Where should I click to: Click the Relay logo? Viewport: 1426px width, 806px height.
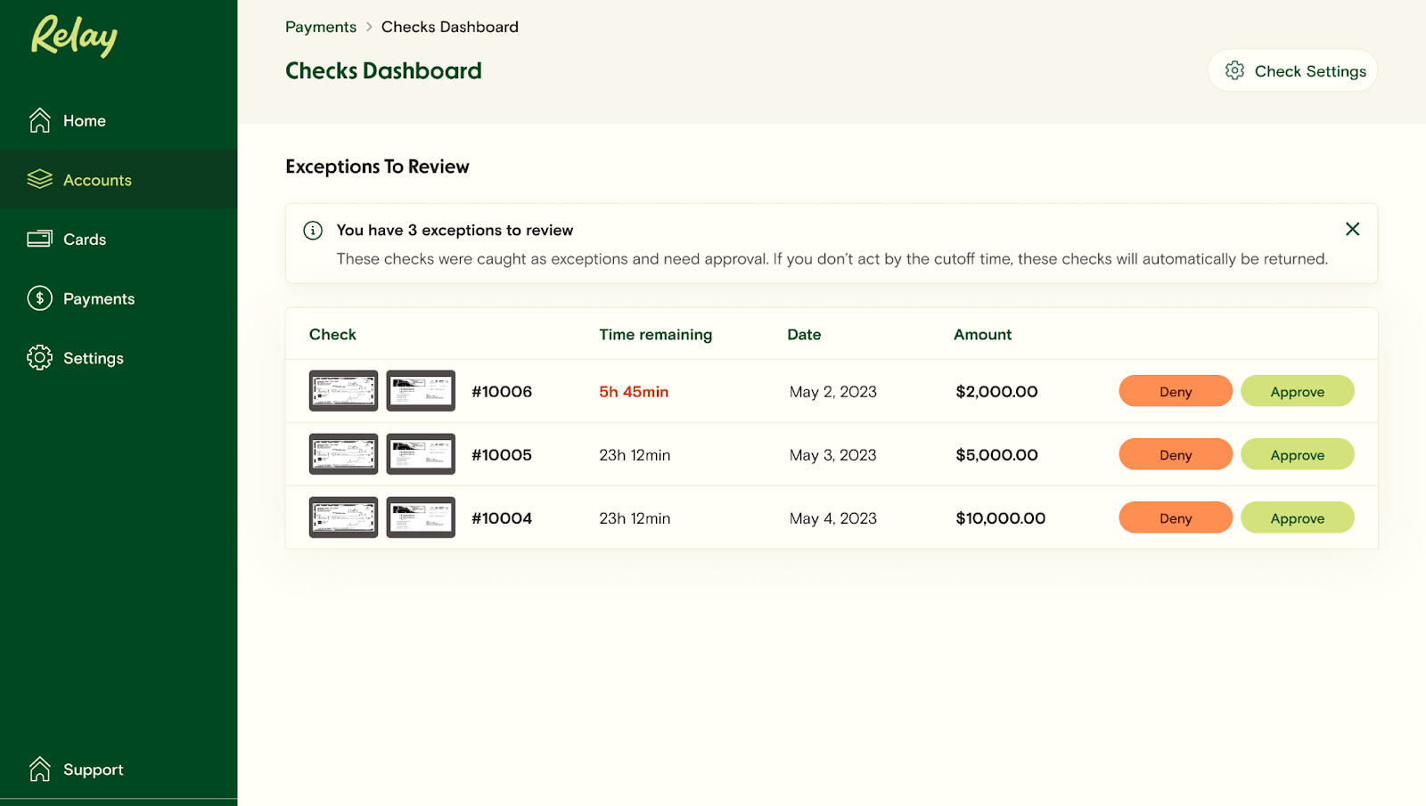74,37
